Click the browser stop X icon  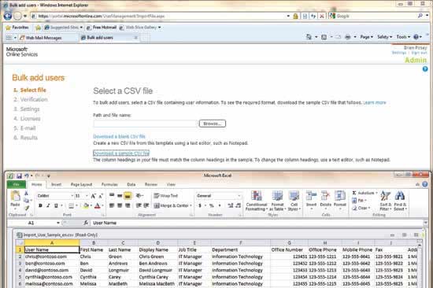tap(322, 17)
